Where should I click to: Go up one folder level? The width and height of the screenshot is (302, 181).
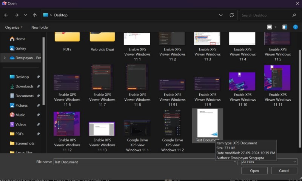[x=35, y=15]
